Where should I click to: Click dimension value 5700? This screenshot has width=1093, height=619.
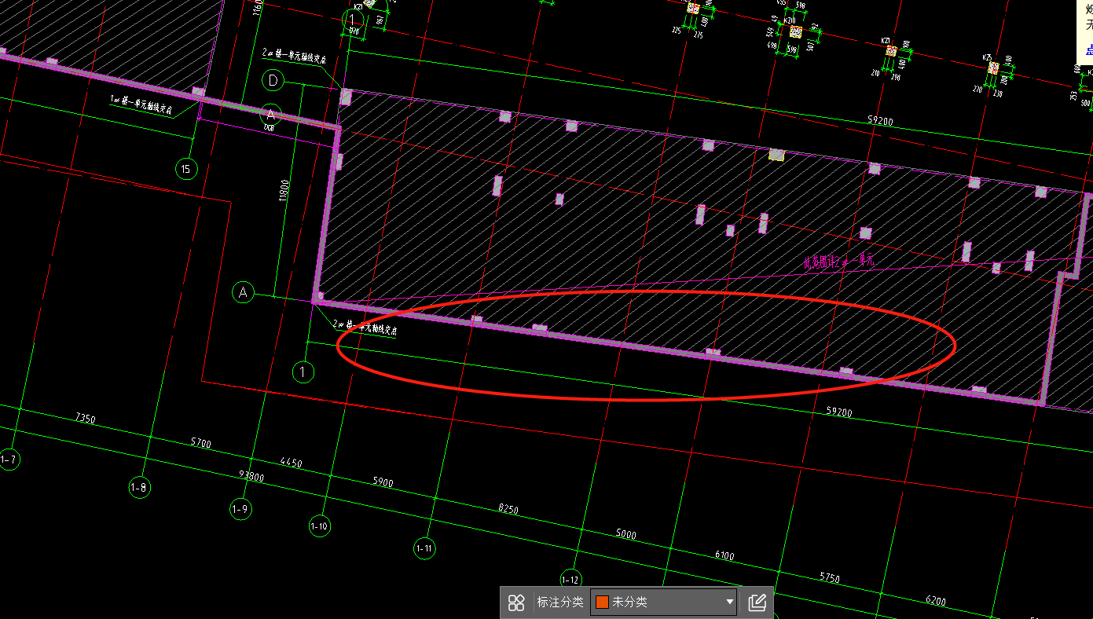(201, 443)
